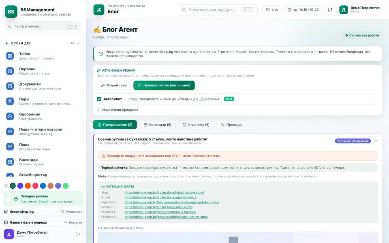
Task: Open the tsentela-aziatika-kakvo-pravi blog link
Action: 172,202
